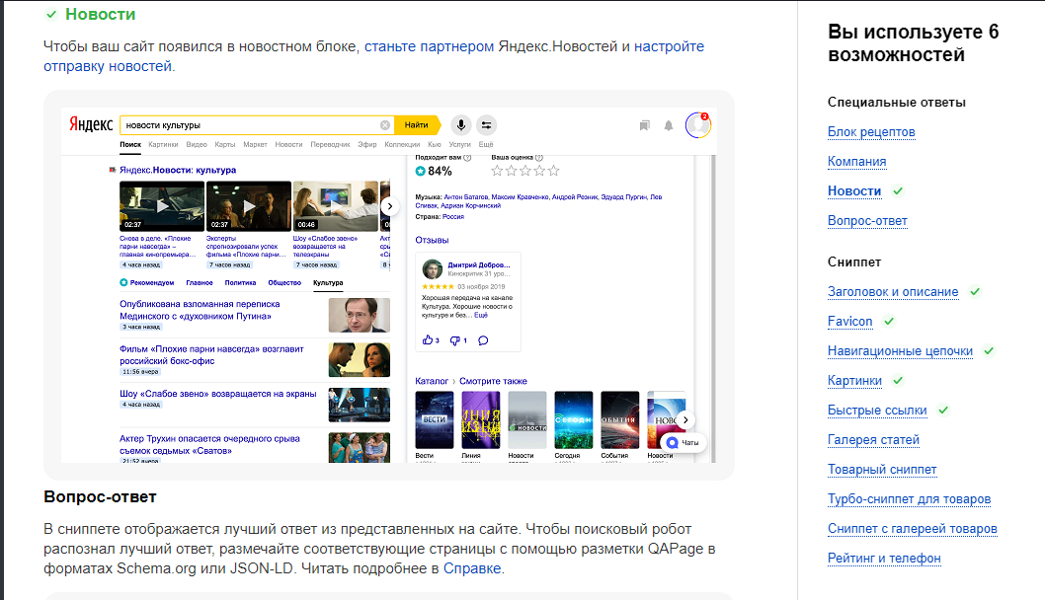Switch to the Политика news category
The height and width of the screenshot is (600, 1045).
pyautogui.click(x=240, y=283)
